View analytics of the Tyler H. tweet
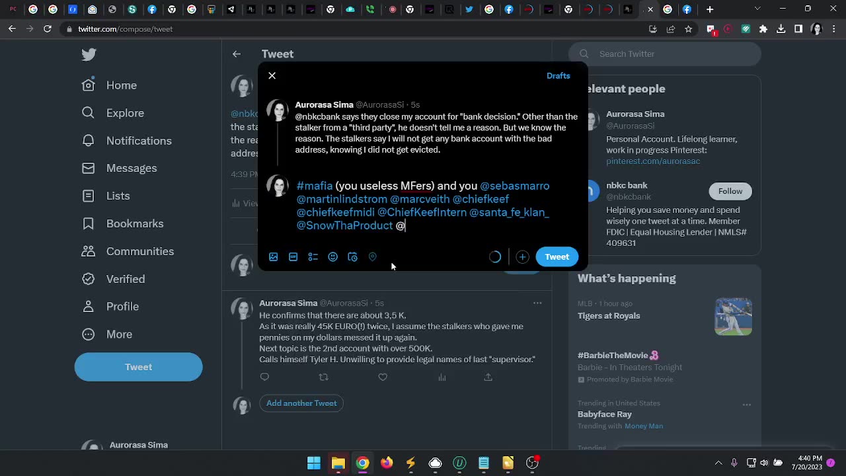 (x=442, y=377)
